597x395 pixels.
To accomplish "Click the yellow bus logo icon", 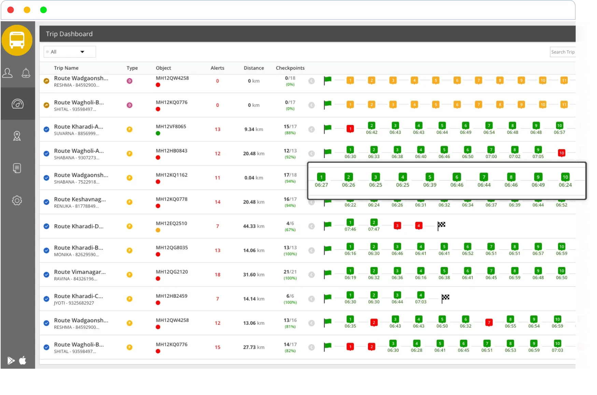I will click(17, 40).
